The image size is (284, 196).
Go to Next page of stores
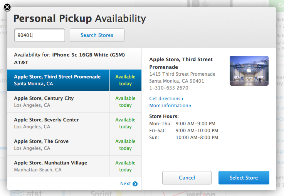click(x=126, y=184)
